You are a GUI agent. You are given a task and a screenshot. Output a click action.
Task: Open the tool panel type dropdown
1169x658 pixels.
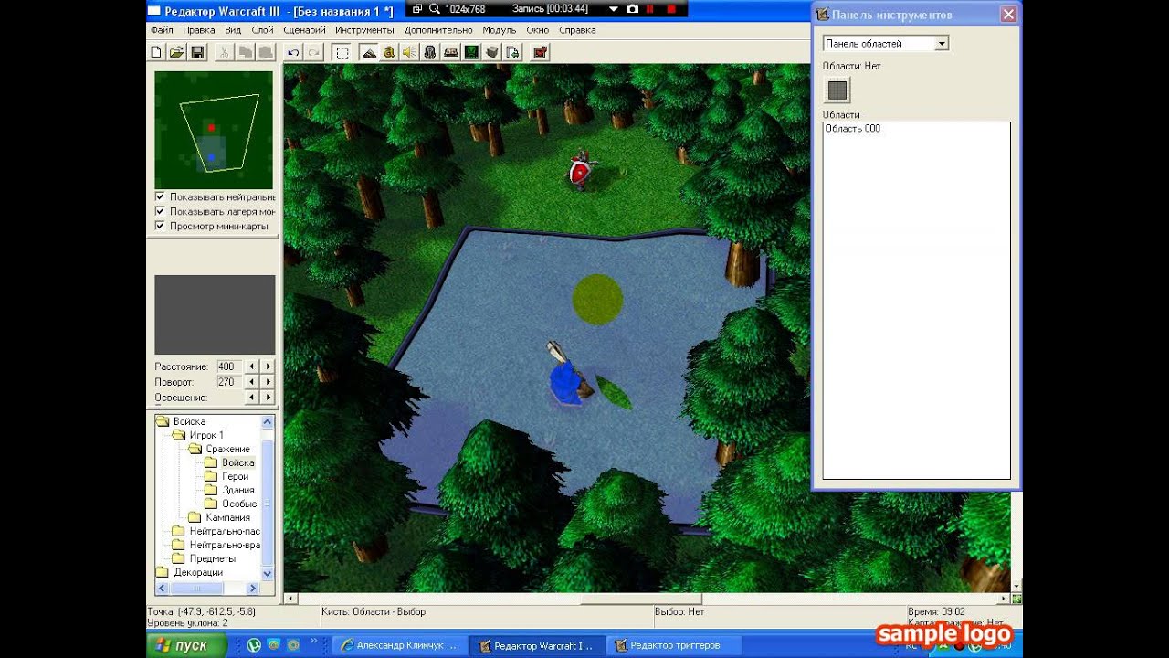(942, 43)
